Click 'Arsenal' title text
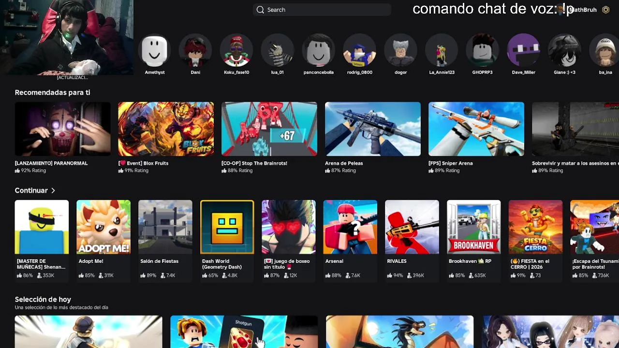 pos(334,261)
